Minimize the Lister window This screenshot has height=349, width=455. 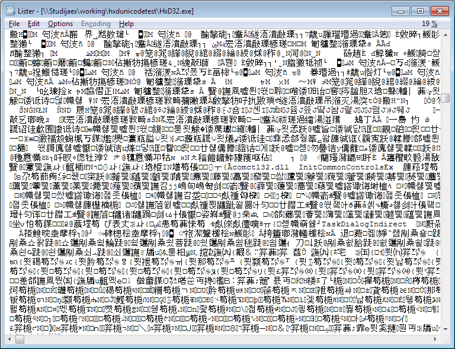[401, 11]
